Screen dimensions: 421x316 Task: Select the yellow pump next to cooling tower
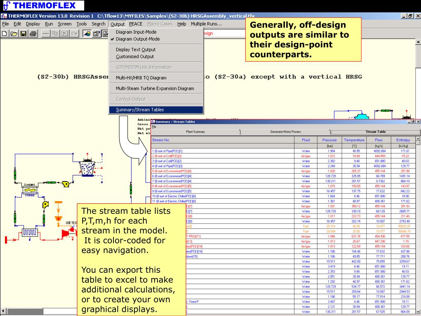tap(66, 184)
